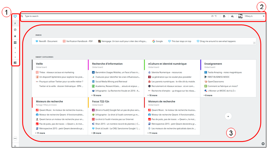Open 'Les moteurs de recherche spécialisés' link

172,129
